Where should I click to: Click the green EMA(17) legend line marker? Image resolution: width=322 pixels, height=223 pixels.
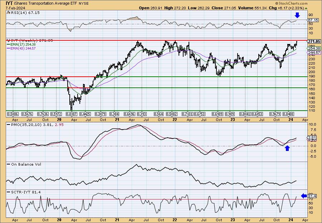tap(8, 45)
